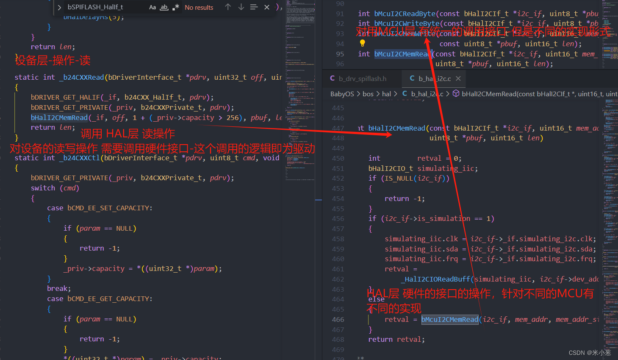Select the b_hal_i2c.c editor tab

tap(435, 78)
